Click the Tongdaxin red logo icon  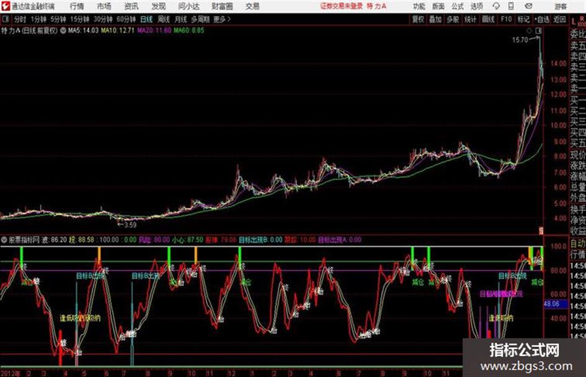(5, 6)
